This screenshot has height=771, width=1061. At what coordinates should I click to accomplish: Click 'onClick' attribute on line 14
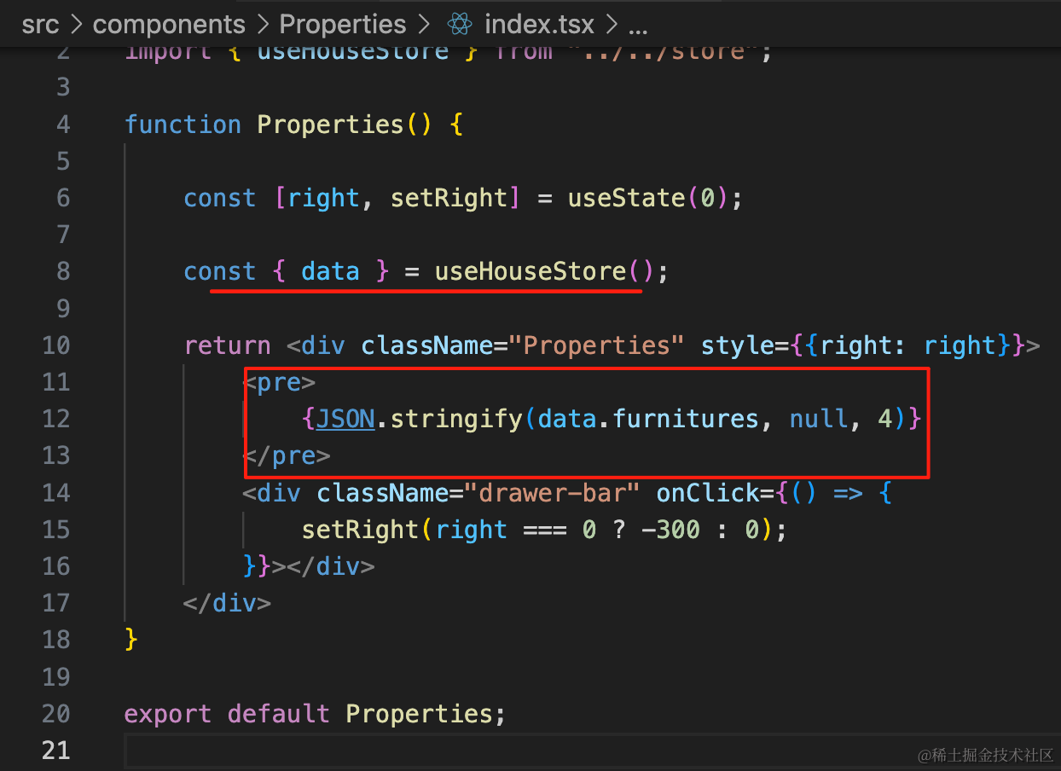pos(708,493)
